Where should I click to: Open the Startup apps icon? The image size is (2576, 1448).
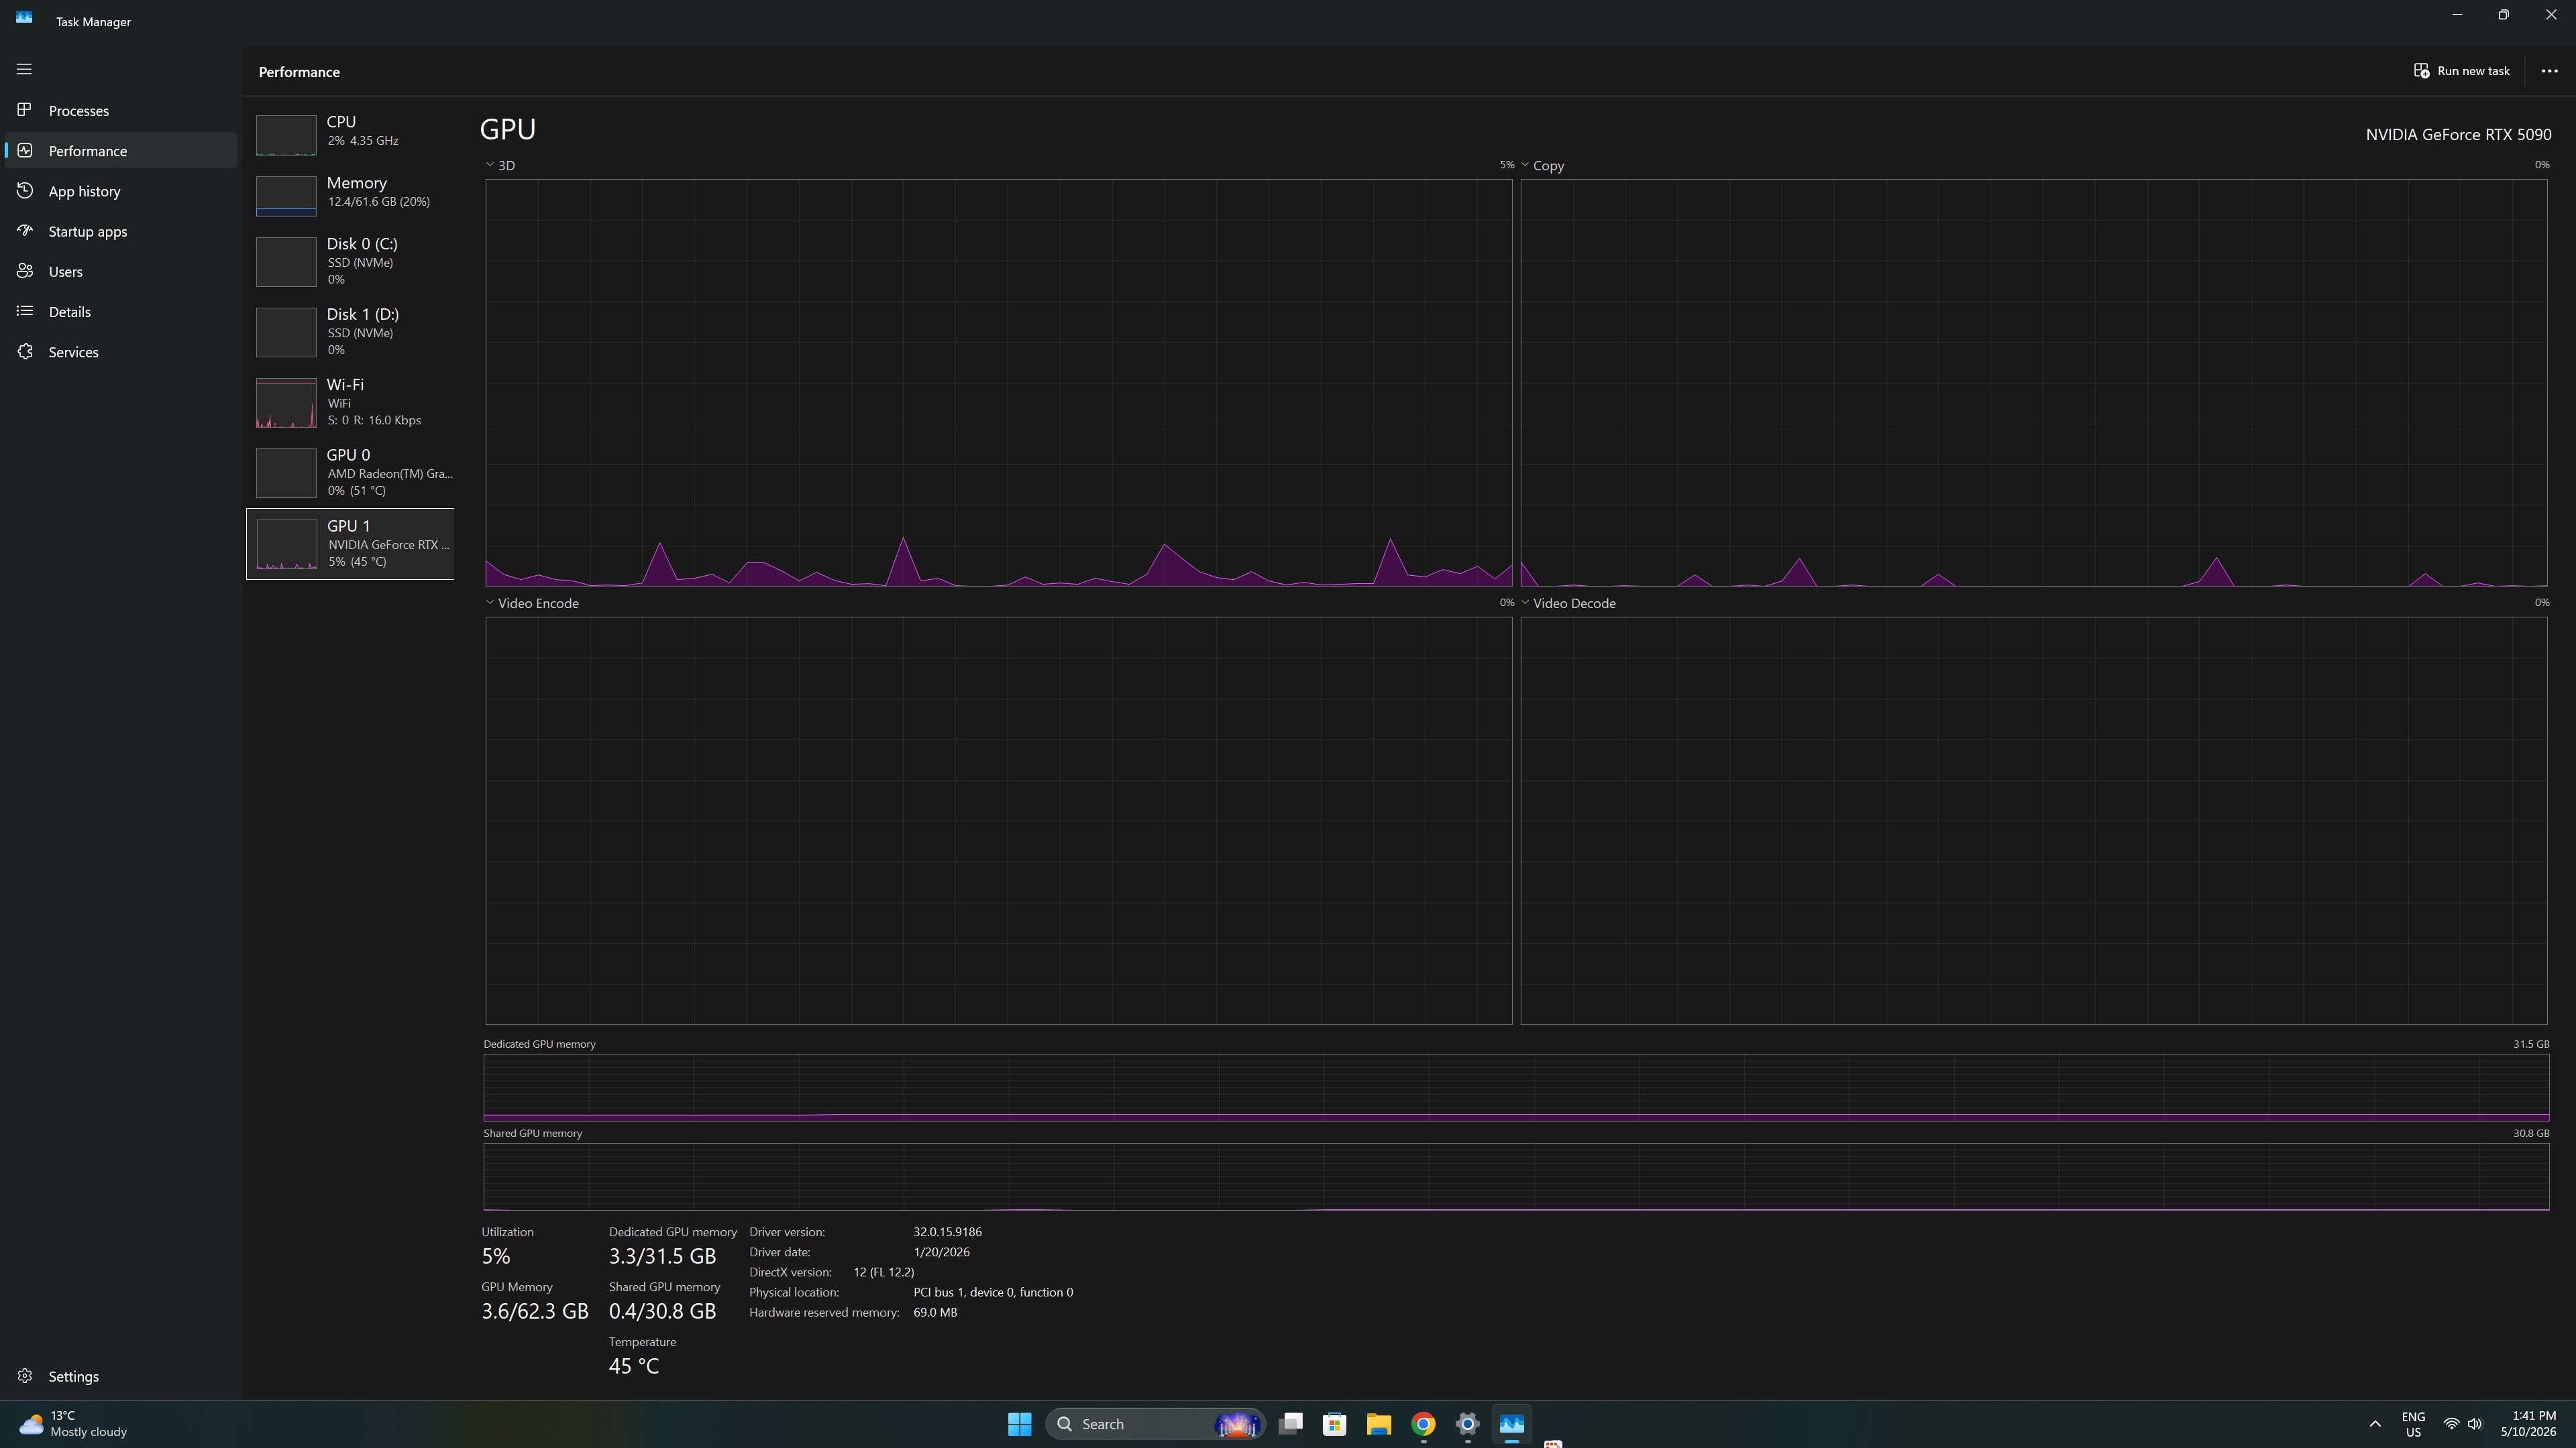(x=25, y=230)
